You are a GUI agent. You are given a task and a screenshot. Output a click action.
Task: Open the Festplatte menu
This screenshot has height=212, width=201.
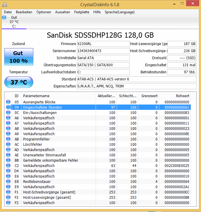click(82, 12)
